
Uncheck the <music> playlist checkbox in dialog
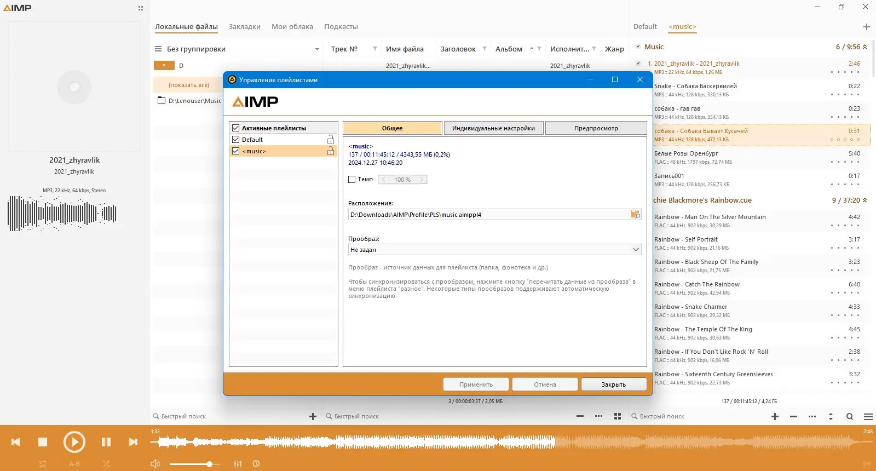click(236, 151)
